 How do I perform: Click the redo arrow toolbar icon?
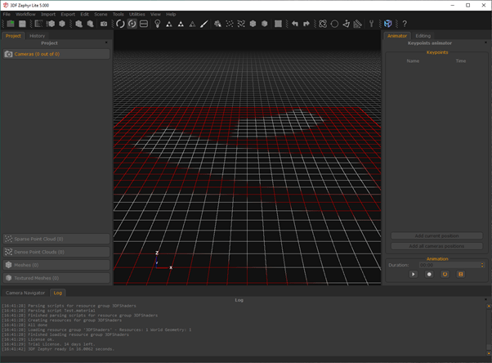tap(306, 24)
